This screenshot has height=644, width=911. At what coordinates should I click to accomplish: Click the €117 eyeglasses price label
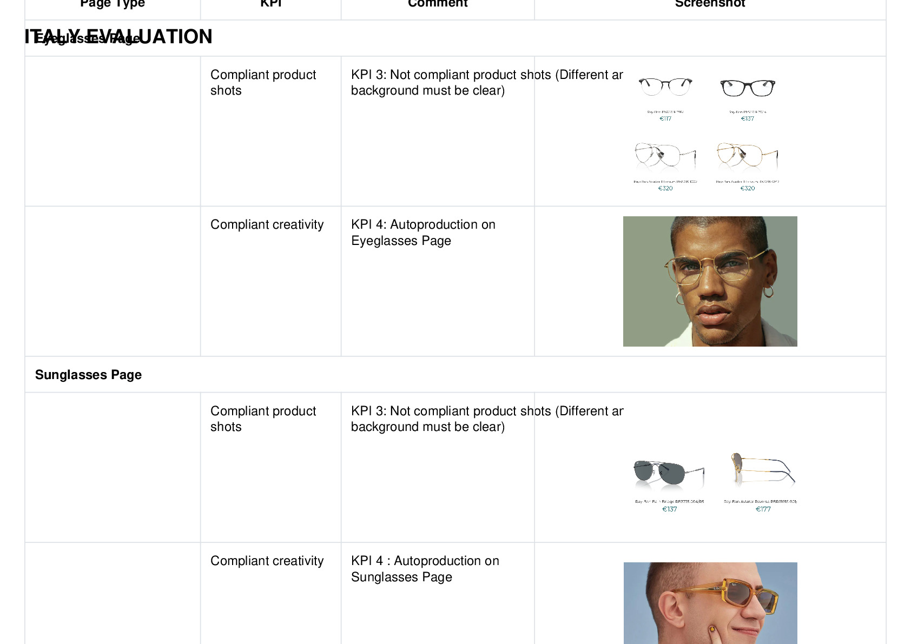pyautogui.click(x=665, y=119)
